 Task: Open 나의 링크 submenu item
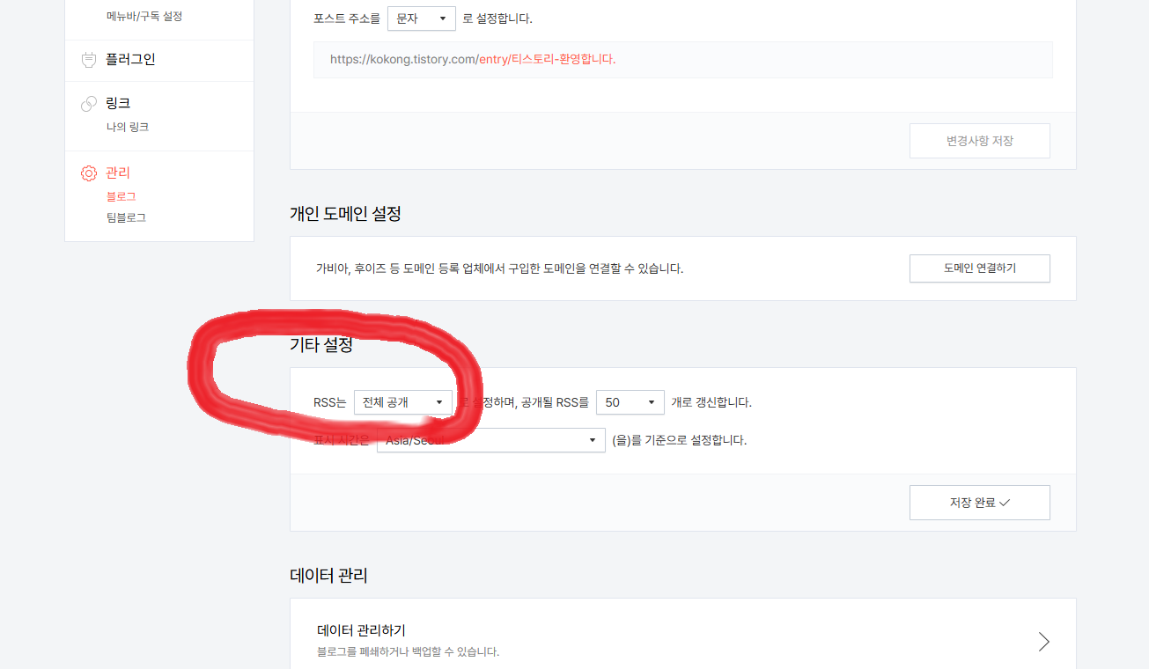point(128,127)
